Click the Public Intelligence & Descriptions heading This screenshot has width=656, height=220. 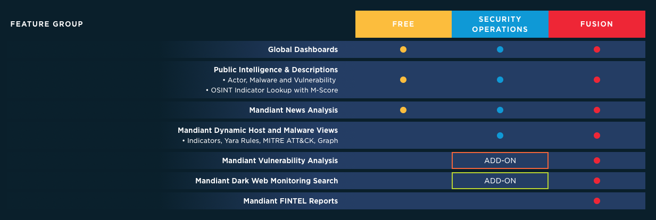[276, 70]
